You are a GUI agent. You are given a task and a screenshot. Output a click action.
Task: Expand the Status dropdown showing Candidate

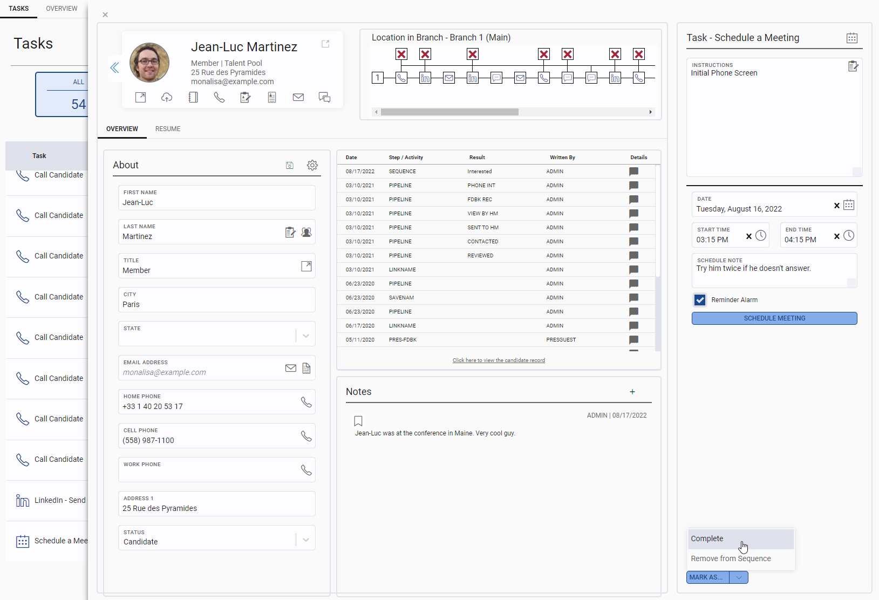tap(306, 540)
